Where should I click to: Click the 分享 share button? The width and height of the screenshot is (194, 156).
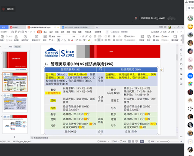(x=171, y=32)
